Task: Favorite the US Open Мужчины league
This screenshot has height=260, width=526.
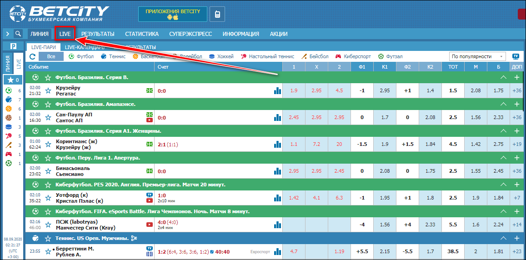Action: 48,239
